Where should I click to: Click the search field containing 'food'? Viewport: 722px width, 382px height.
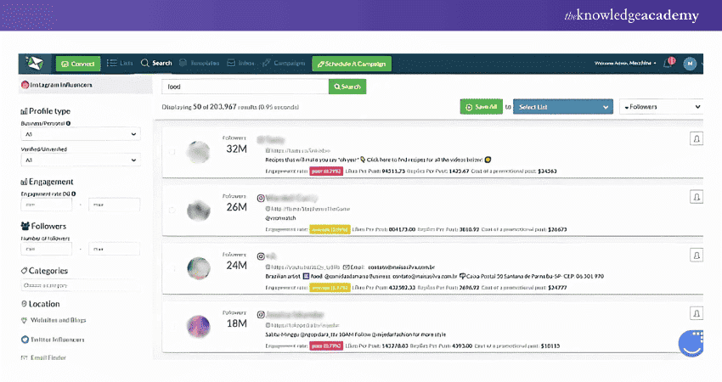tap(245, 87)
